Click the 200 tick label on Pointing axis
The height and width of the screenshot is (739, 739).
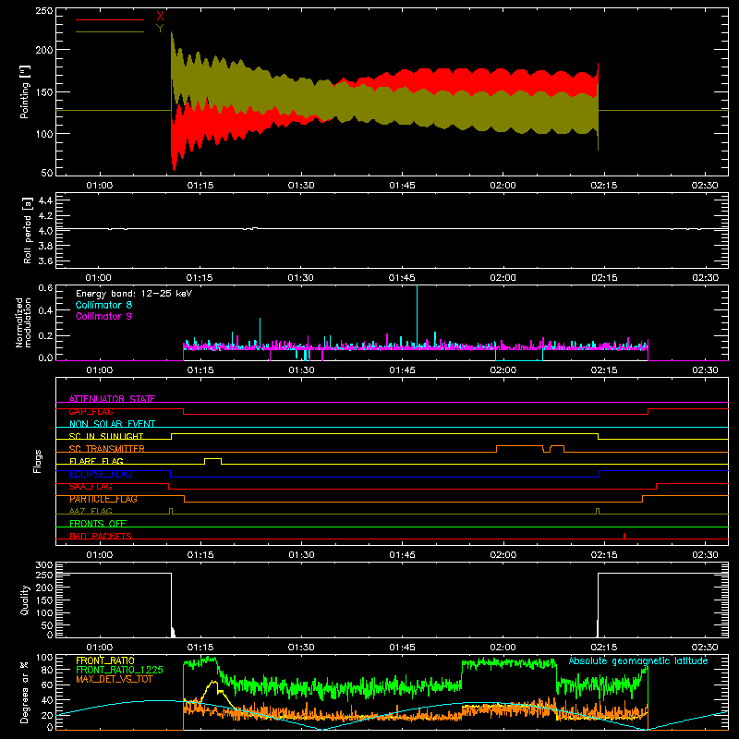(x=43, y=50)
